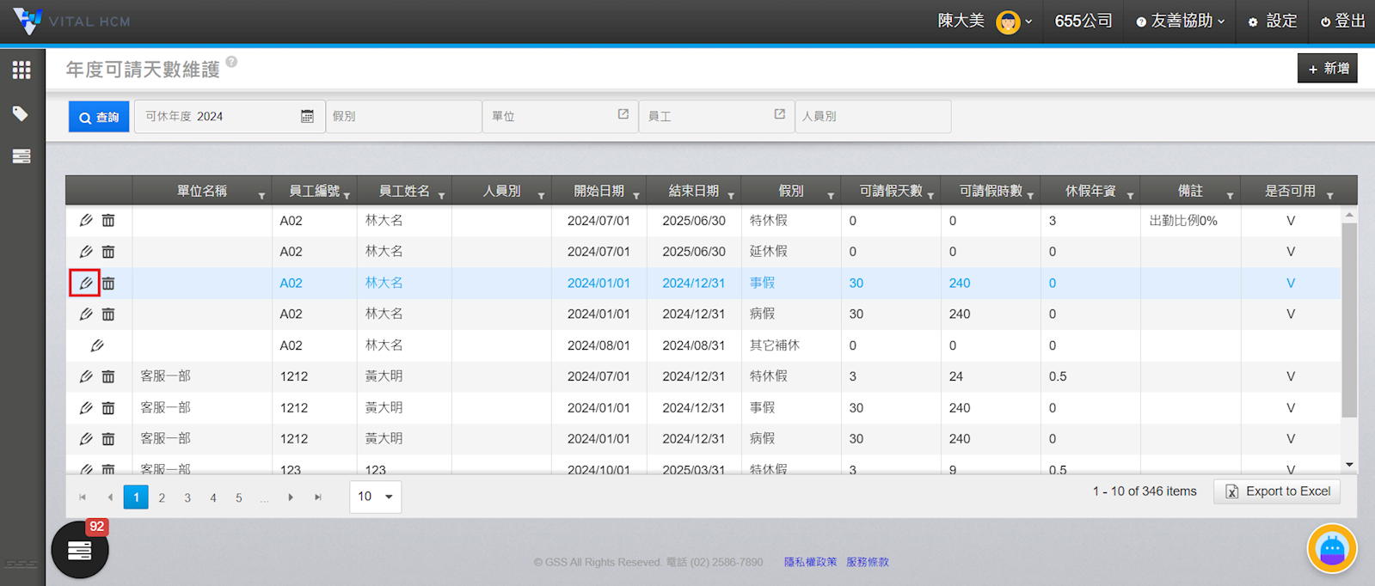Open the calendar picker for 可休年度

coord(307,116)
